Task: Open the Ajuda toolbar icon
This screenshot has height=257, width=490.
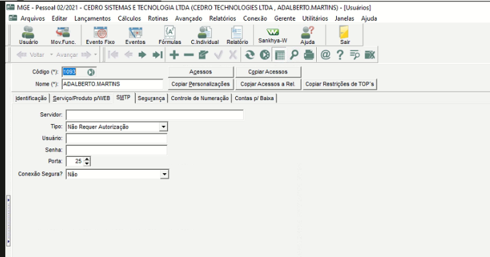Action: [x=308, y=35]
